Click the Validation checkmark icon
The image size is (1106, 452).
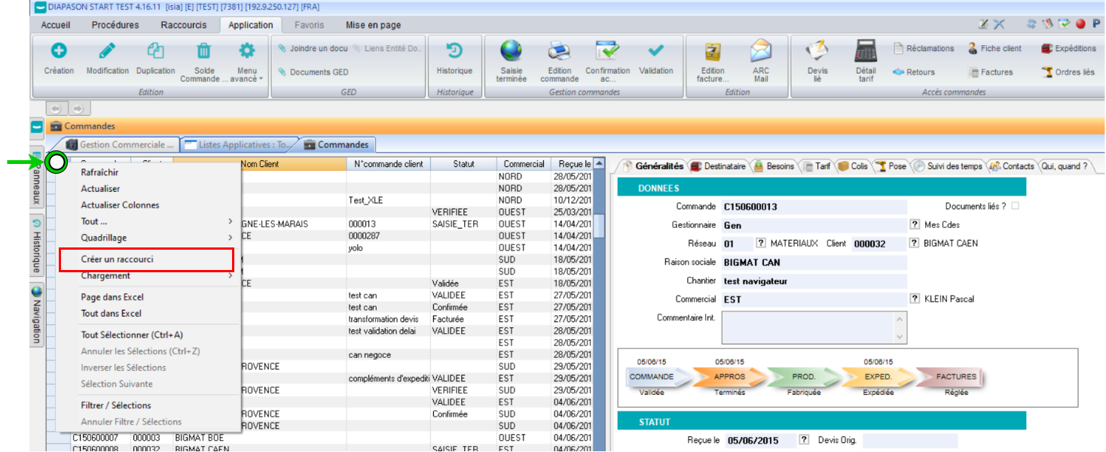tap(655, 52)
